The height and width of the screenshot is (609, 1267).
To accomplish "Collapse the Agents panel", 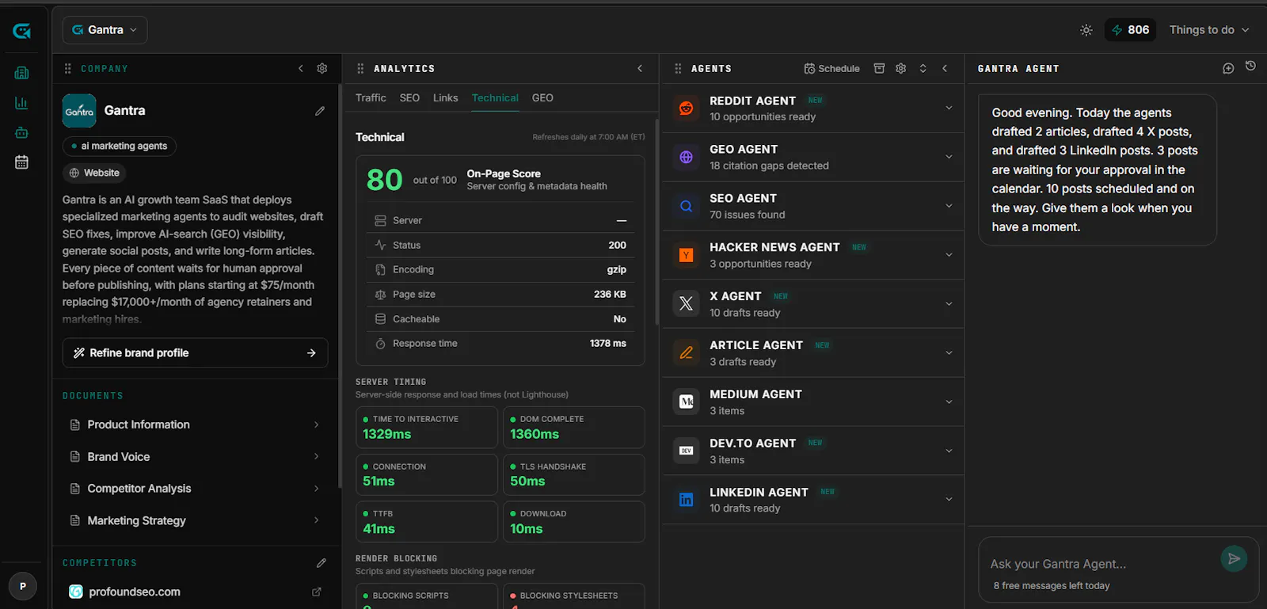I will (945, 68).
